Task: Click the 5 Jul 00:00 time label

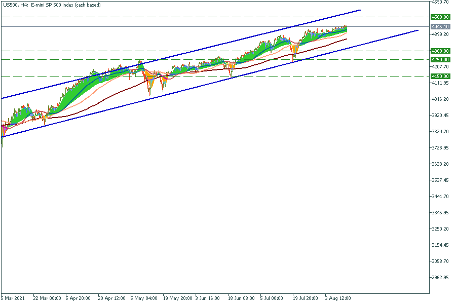Action: tap(272, 298)
